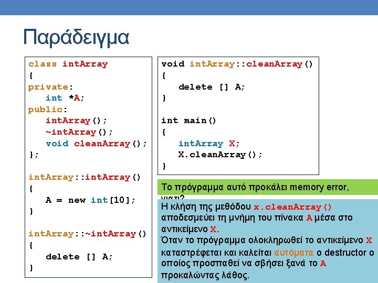Screen dimensions: 378x283
Task: Click the line "αποδεσμεύει τη μνήμη του πίνακα A μέσα στο"
Action: tap(257, 218)
